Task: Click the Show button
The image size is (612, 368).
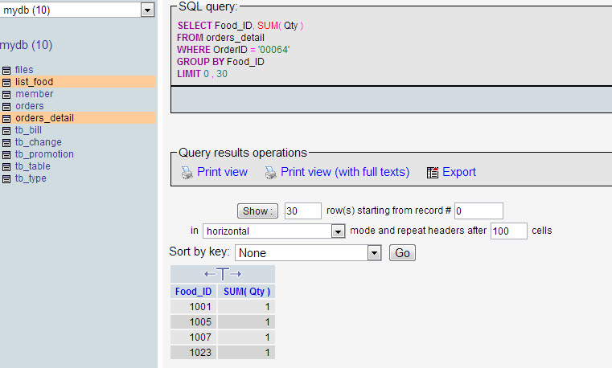Action: (x=257, y=211)
